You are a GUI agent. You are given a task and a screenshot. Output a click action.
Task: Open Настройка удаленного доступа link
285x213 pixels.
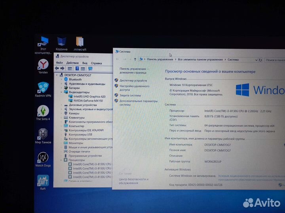click(x=134, y=88)
